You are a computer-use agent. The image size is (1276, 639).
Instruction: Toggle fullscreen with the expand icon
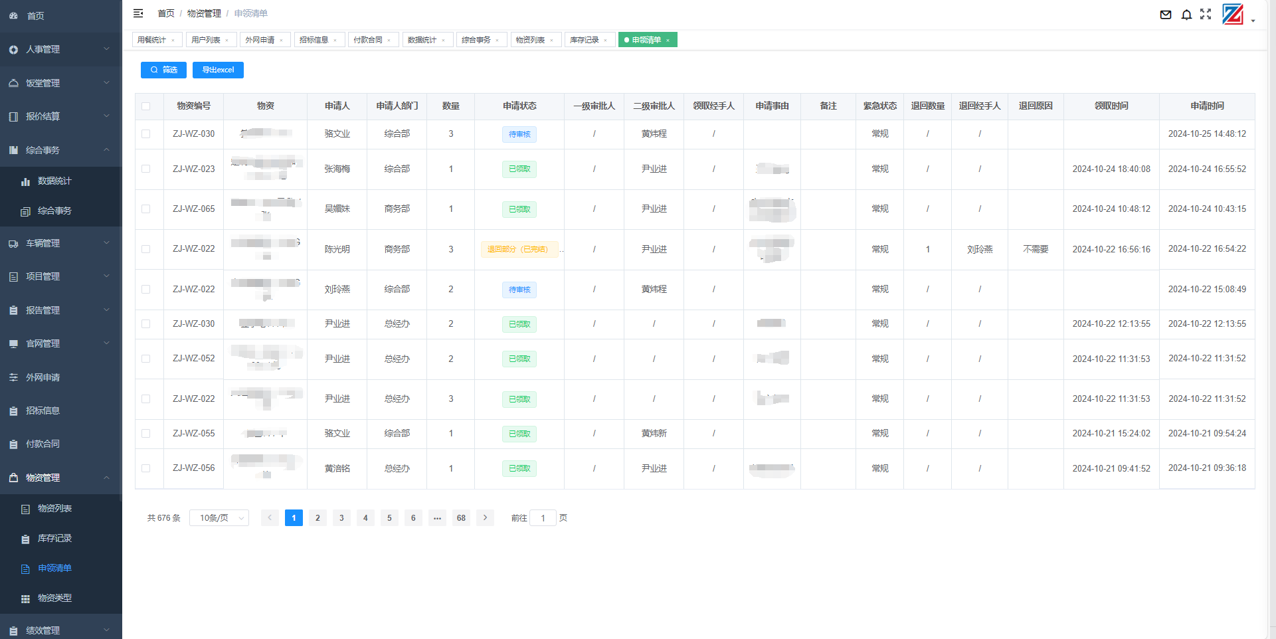click(x=1206, y=14)
